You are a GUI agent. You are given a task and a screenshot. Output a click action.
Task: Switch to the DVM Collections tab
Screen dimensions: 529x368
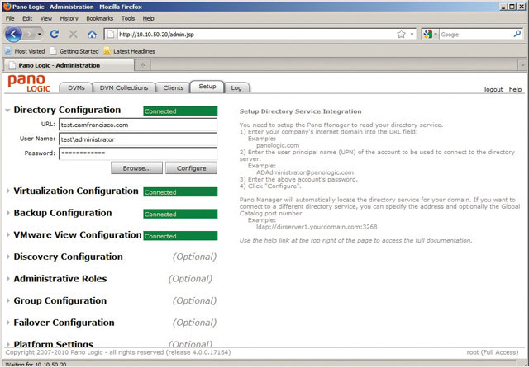(124, 87)
